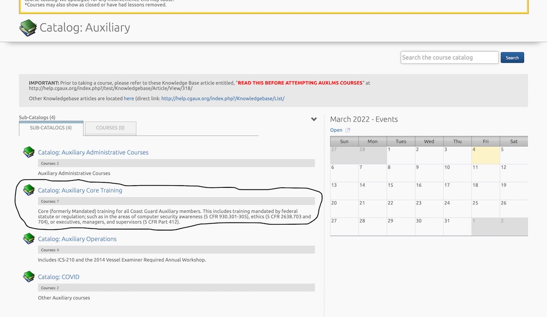
Task: Open Catalog: Auxiliary Operations link
Action: (77, 239)
